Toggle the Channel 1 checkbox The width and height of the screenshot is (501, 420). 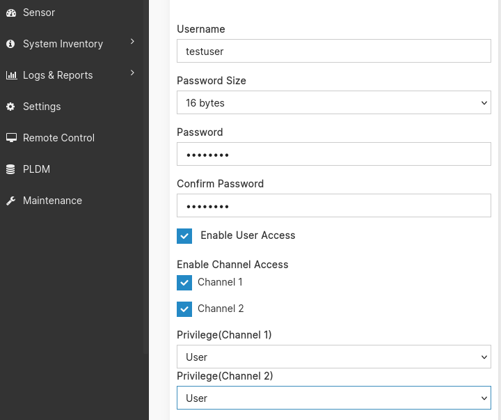[184, 283]
